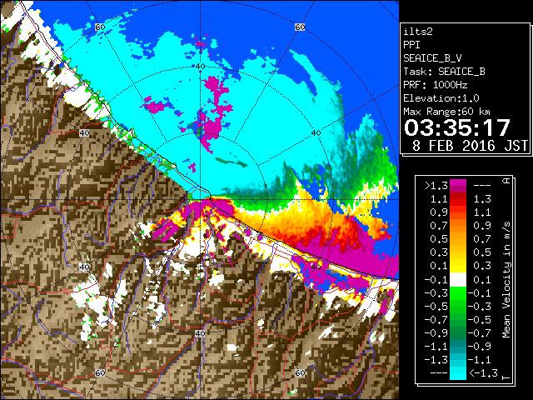The image size is (533, 400).
Task: Click the '60' range label at map lower left
Action: [x=100, y=373]
